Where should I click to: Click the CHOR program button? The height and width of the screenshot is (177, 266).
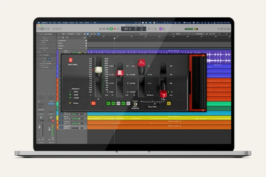click(x=118, y=103)
